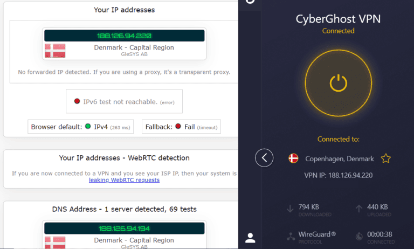Click 'GleSYS AB' provider under IP address
Screen dimensions: 414x249
pyautogui.click(x=134, y=54)
